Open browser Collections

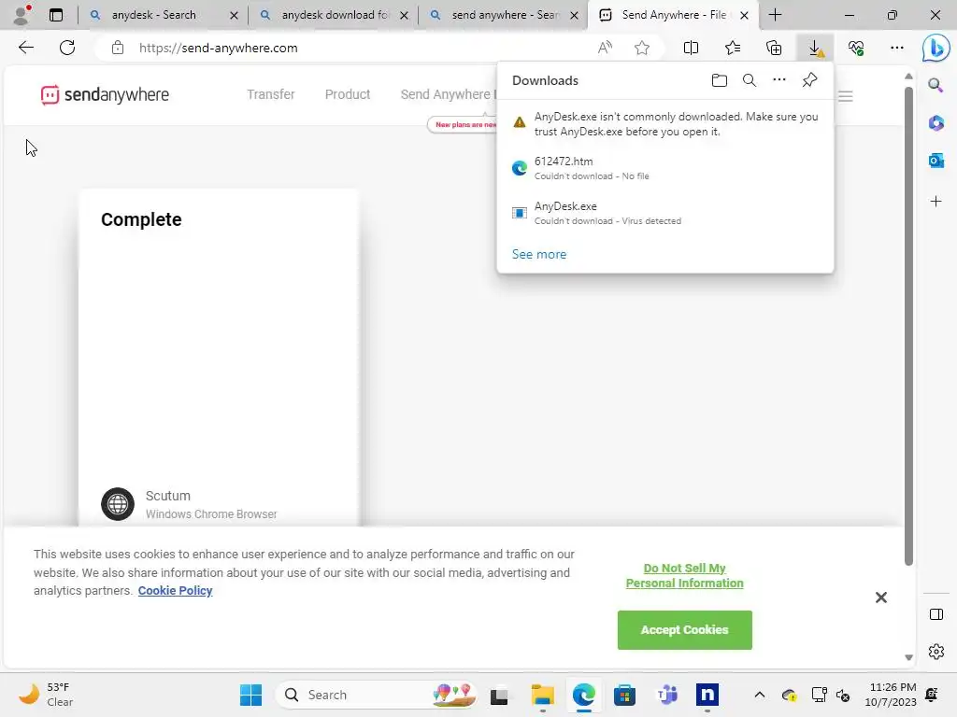[x=774, y=48]
